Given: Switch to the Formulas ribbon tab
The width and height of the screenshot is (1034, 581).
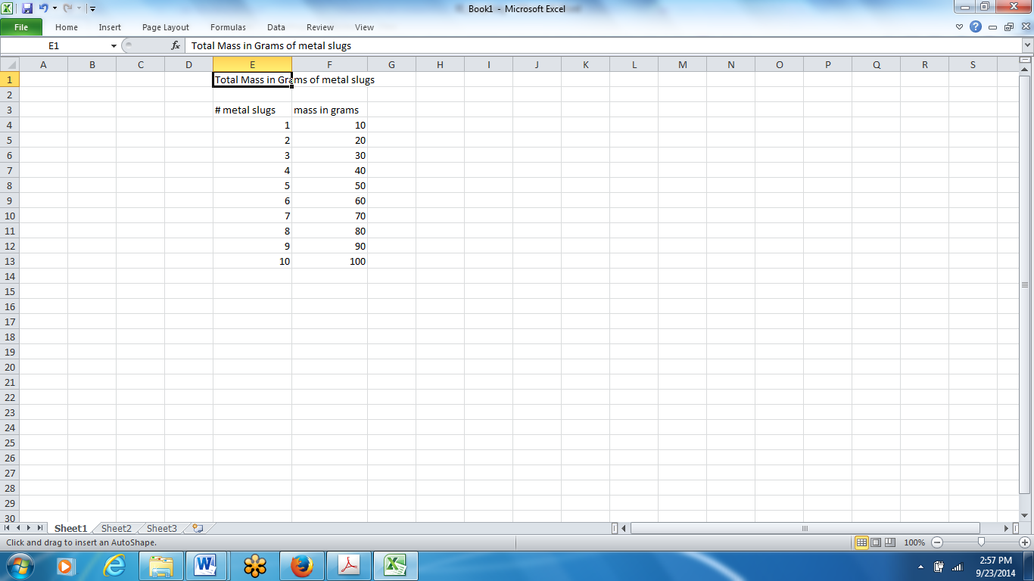Looking at the screenshot, I should [x=228, y=27].
